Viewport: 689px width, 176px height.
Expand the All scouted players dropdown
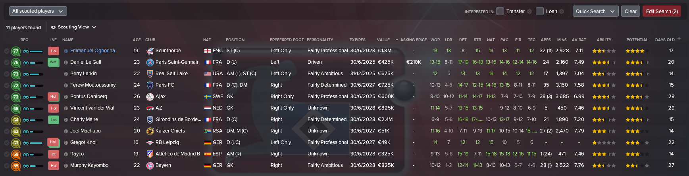click(38, 11)
